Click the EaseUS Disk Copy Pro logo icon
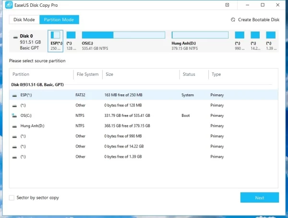Viewport: 288px width, 218px height. pos(9,5)
